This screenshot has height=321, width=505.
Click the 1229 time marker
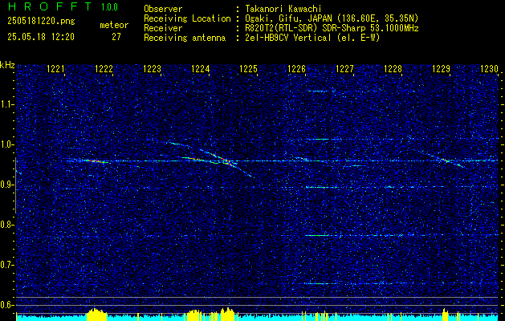(x=441, y=69)
